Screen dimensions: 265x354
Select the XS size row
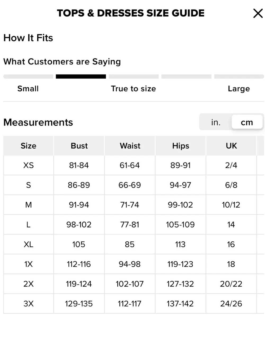pyautogui.click(x=134, y=165)
